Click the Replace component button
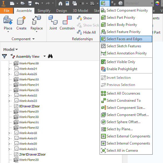163x163 pixels. click(36, 24)
